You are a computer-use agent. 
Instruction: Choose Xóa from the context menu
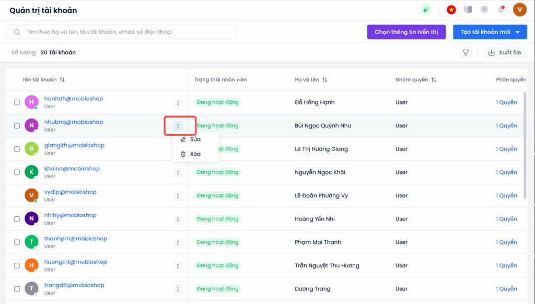pos(195,154)
